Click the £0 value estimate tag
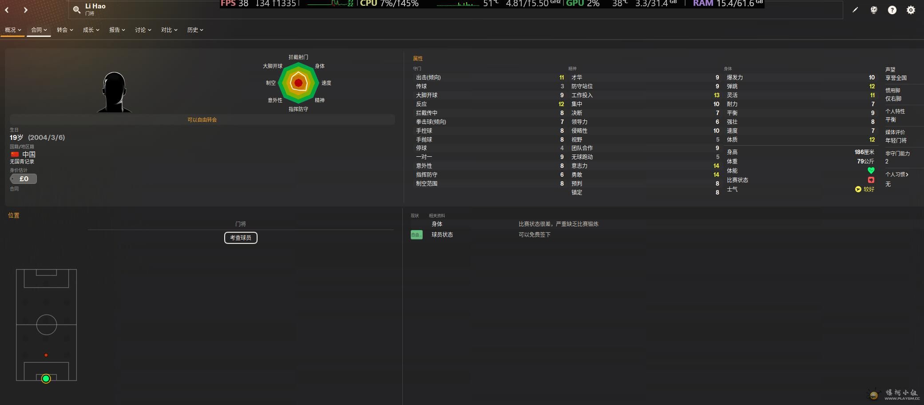The height and width of the screenshot is (405, 924). [24, 179]
